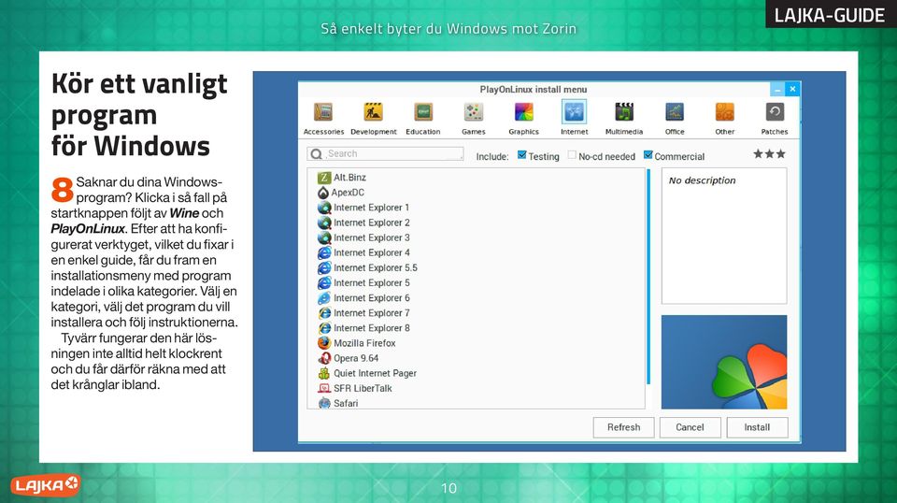Click the No description text
The height and width of the screenshot is (503, 897).
(702, 180)
